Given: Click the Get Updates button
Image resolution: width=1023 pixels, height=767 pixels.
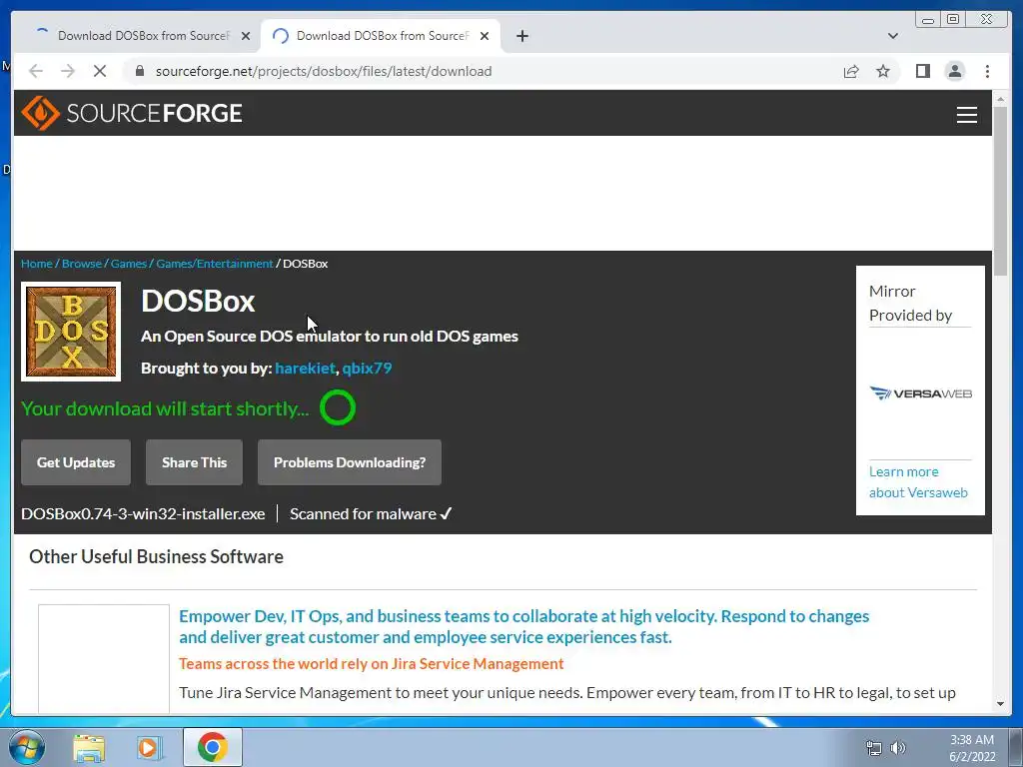Looking at the screenshot, I should click(76, 462).
